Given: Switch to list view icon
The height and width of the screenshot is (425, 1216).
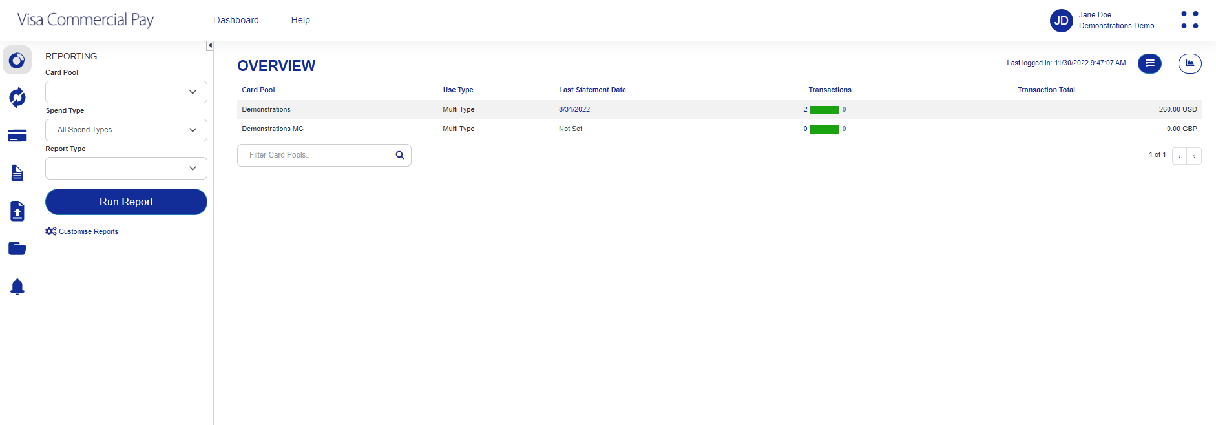Looking at the screenshot, I should (x=1149, y=63).
